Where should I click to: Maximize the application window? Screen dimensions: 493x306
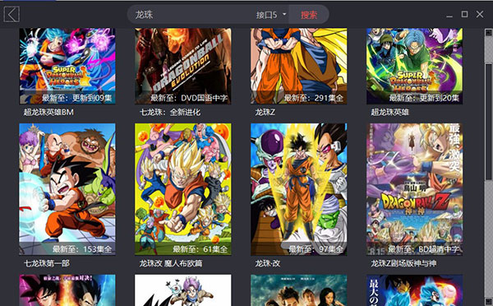click(464, 14)
